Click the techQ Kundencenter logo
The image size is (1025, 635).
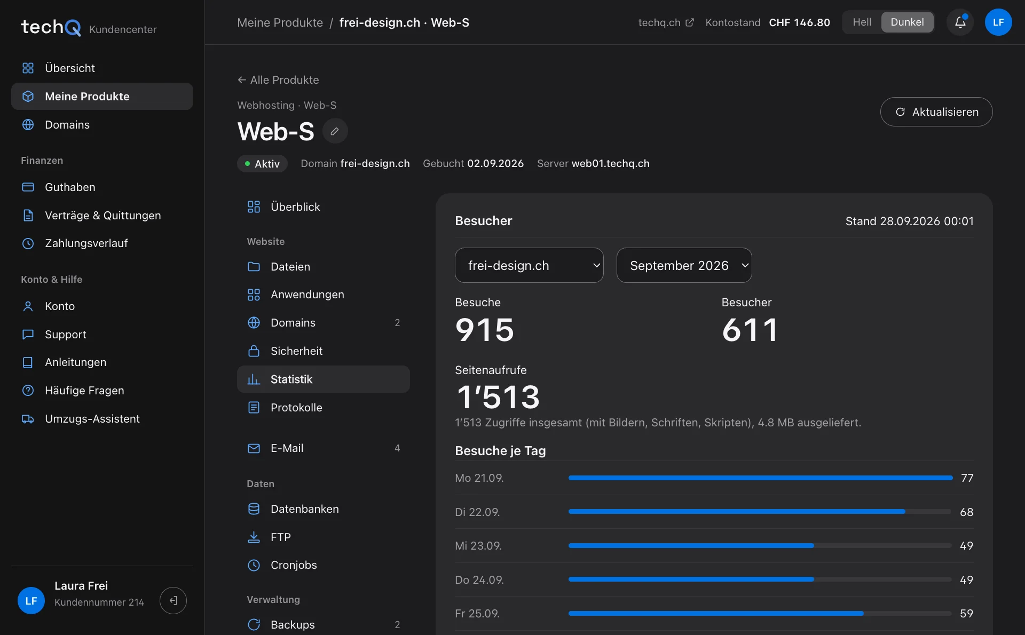click(89, 28)
